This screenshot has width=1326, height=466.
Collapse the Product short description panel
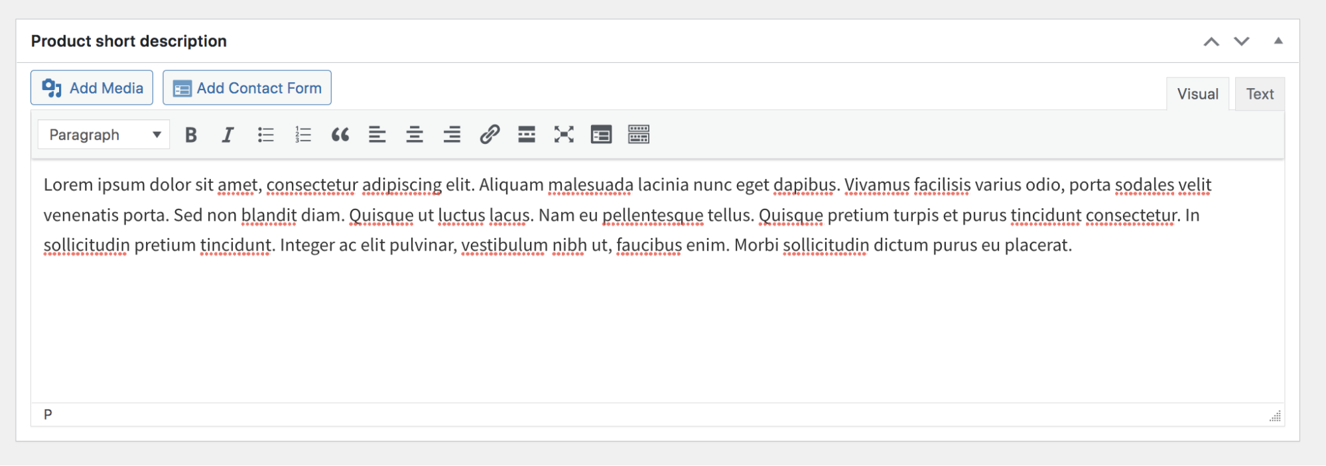pyautogui.click(x=1278, y=41)
